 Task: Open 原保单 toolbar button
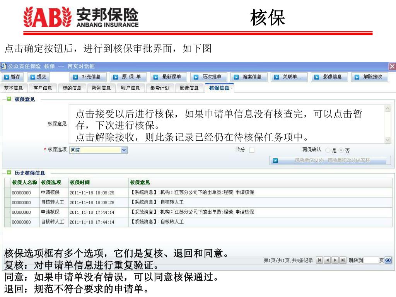pyautogui.click(x=128, y=77)
